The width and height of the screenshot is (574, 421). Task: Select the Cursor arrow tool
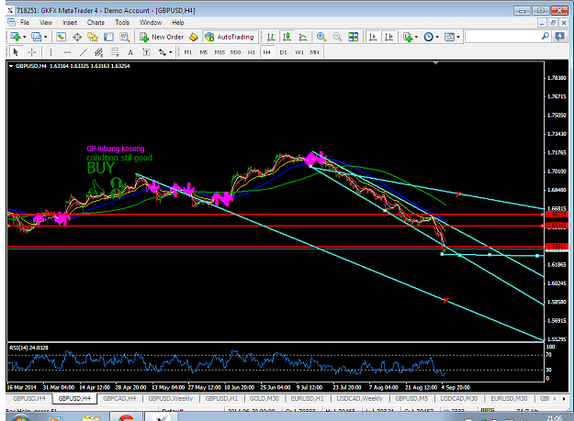click(16, 52)
